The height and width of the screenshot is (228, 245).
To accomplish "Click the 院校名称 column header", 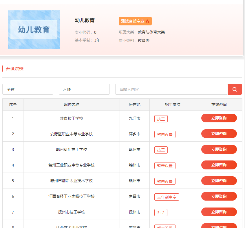I will [72, 104].
